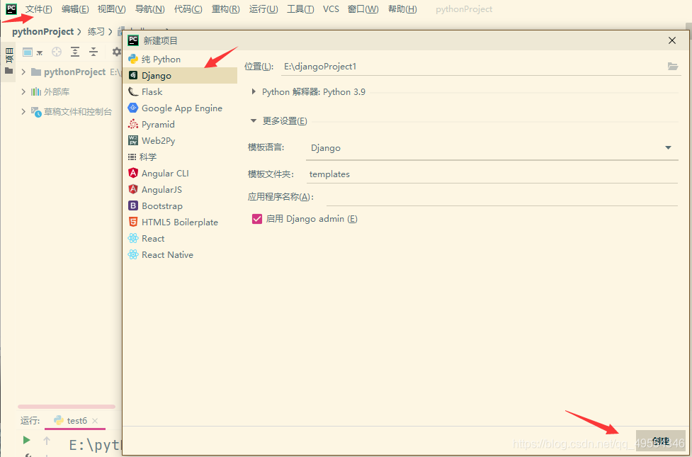692x457 pixels.
Task: Open the 重构(R) menu
Action: 225,9
